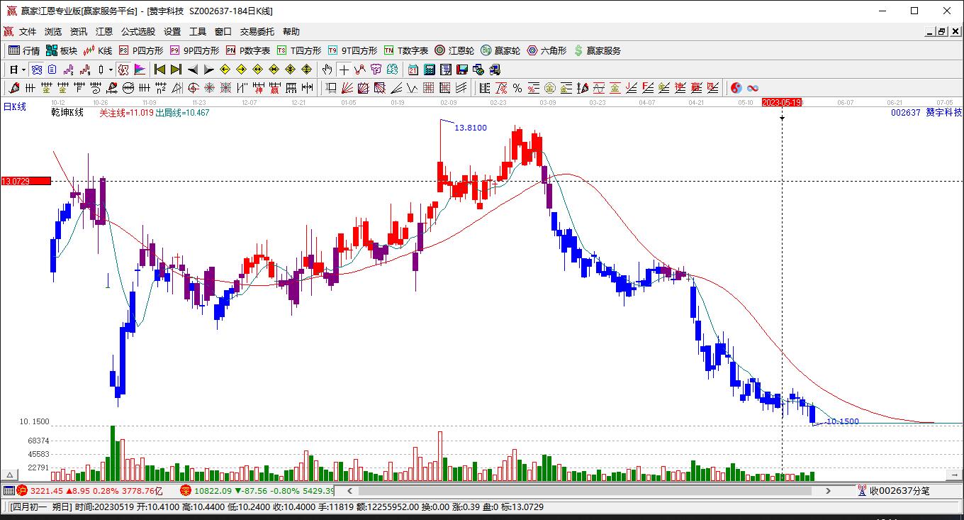Launch the 江恩轮 Gann wheel
Screen dimensions: 964x520
pyautogui.click(x=454, y=50)
